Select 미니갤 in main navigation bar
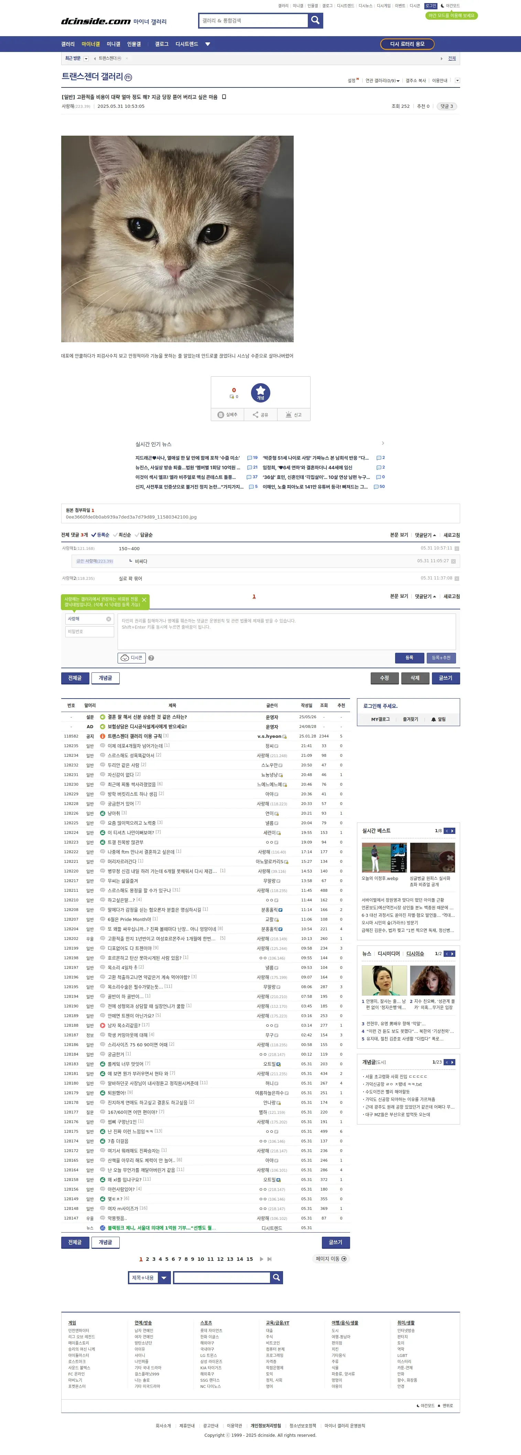The image size is (521, 1455). (x=113, y=44)
